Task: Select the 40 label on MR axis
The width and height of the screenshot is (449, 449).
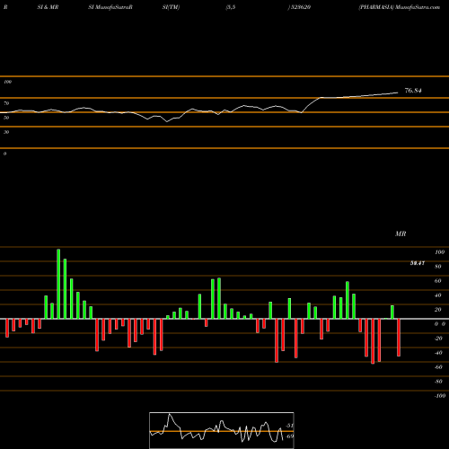Action: [x=438, y=295]
